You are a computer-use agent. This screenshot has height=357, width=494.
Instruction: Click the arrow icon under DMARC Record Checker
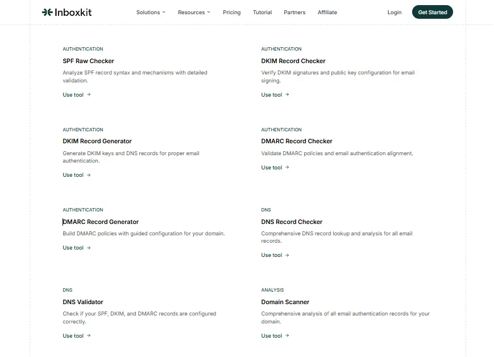287,168
